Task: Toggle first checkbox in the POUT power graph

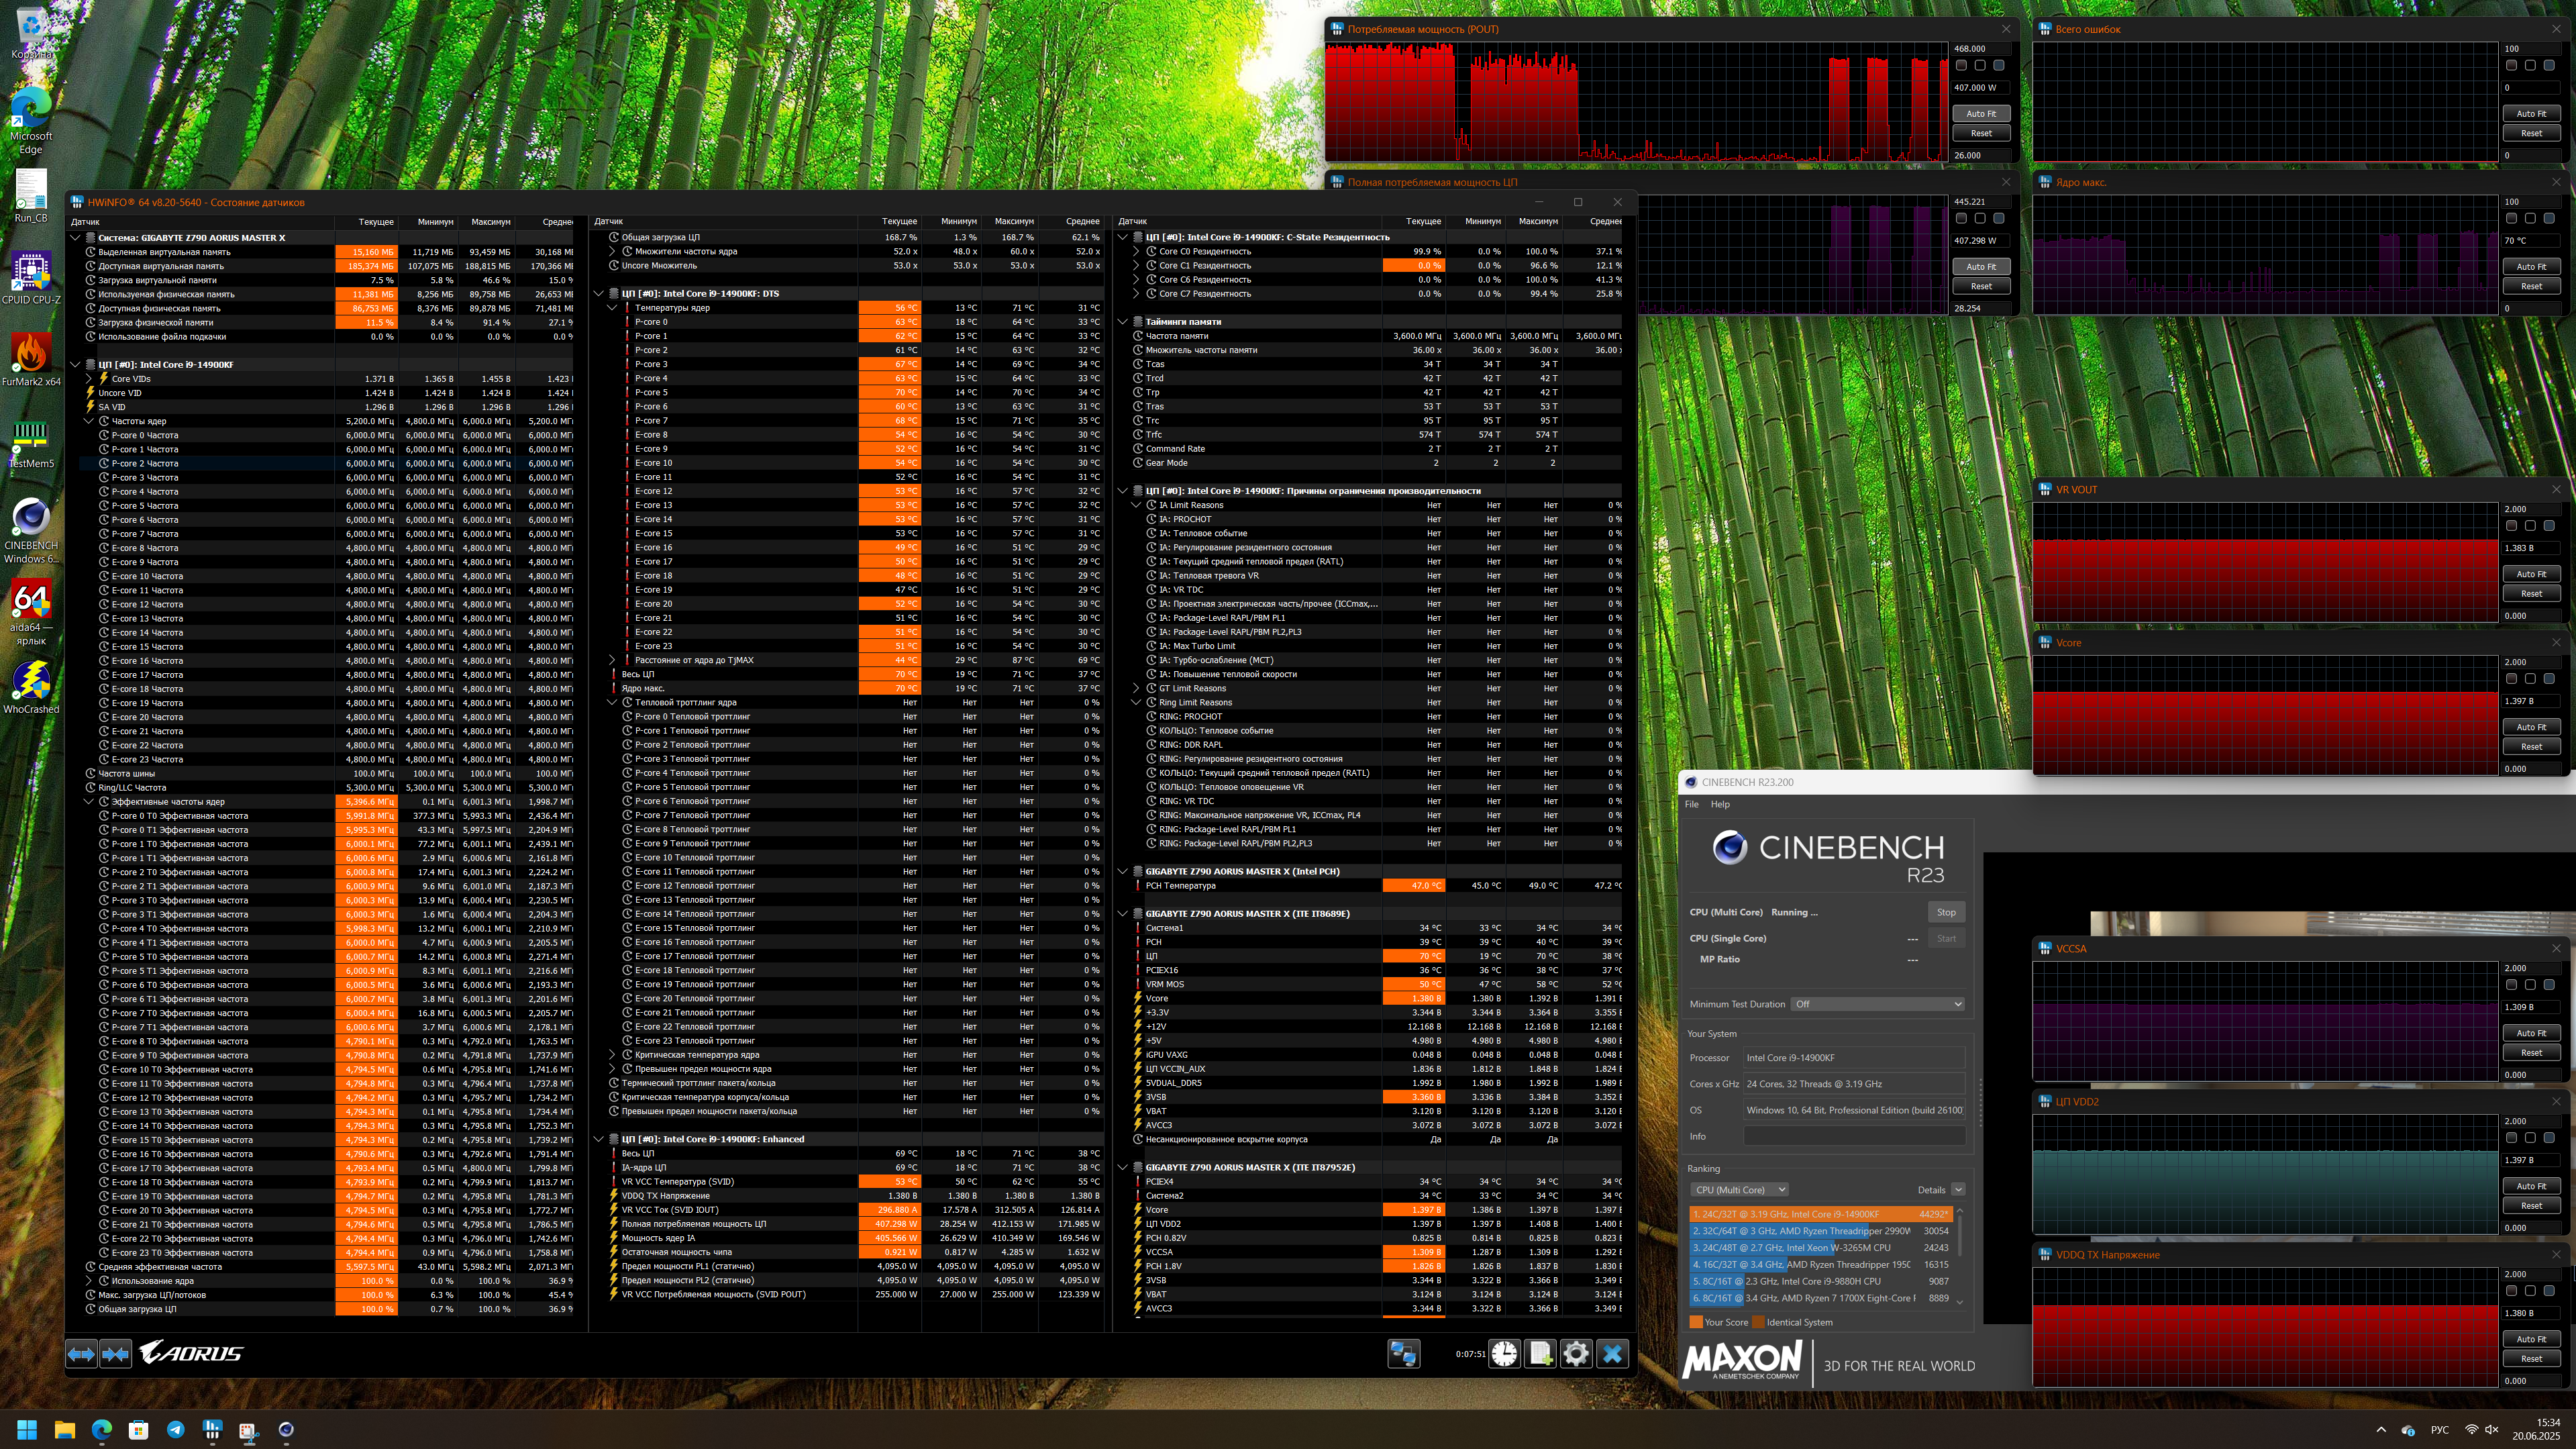Action: 1961,65
